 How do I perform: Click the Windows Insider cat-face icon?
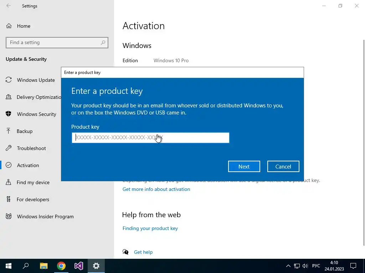click(9, 216)
